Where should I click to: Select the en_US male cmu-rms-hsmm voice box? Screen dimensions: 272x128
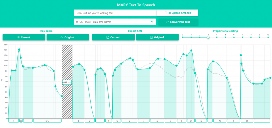click(x=112, y=22)
